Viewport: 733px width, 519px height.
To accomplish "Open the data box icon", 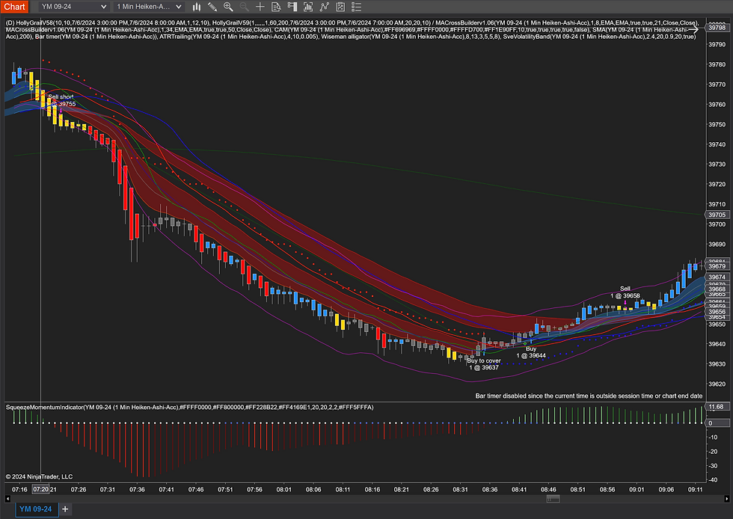I will [276, 7].
